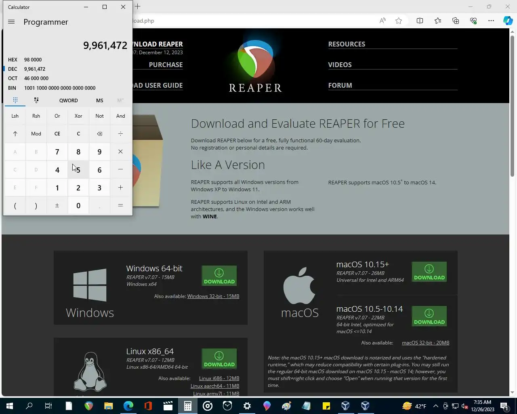
Task: Download REAPER for macOS 10.5-10.14
Action: click(x=429, y=317)
